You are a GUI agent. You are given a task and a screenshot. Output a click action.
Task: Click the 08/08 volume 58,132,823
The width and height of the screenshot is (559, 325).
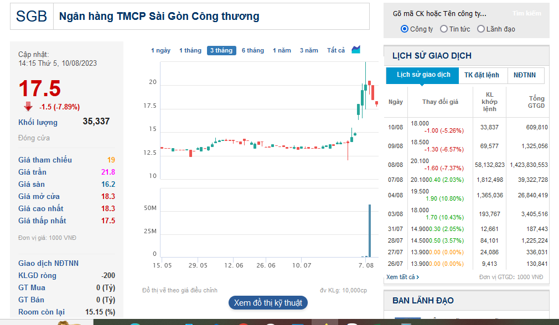[x=489, y=165]
